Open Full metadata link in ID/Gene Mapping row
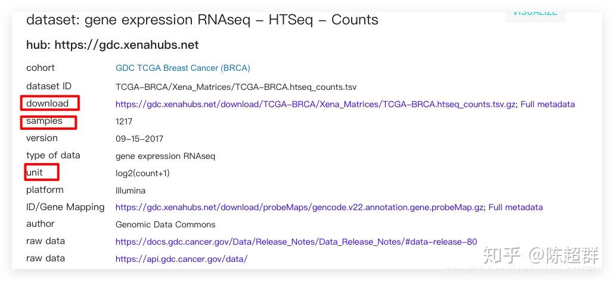The height and width of the screenshot is (281, 614). click(x=515, y=208)
